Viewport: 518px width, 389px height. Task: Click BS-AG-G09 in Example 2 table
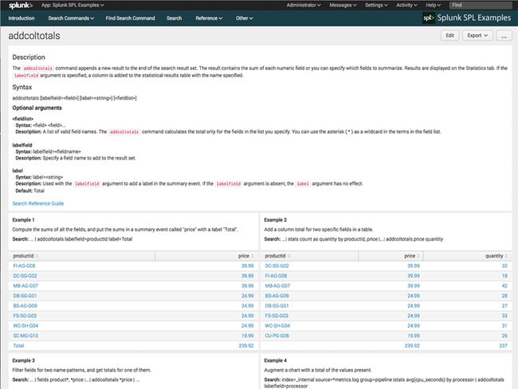coord(277,296)
